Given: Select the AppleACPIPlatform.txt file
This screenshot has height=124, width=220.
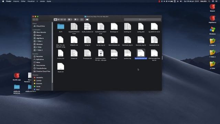Looking at the screenshot, I should pos(74,27).
